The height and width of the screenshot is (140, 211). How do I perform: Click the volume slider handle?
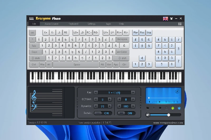169,115
